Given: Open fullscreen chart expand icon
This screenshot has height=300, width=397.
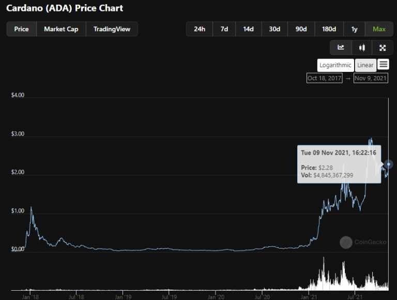Looking at the screenshot, I should [383, 48].
